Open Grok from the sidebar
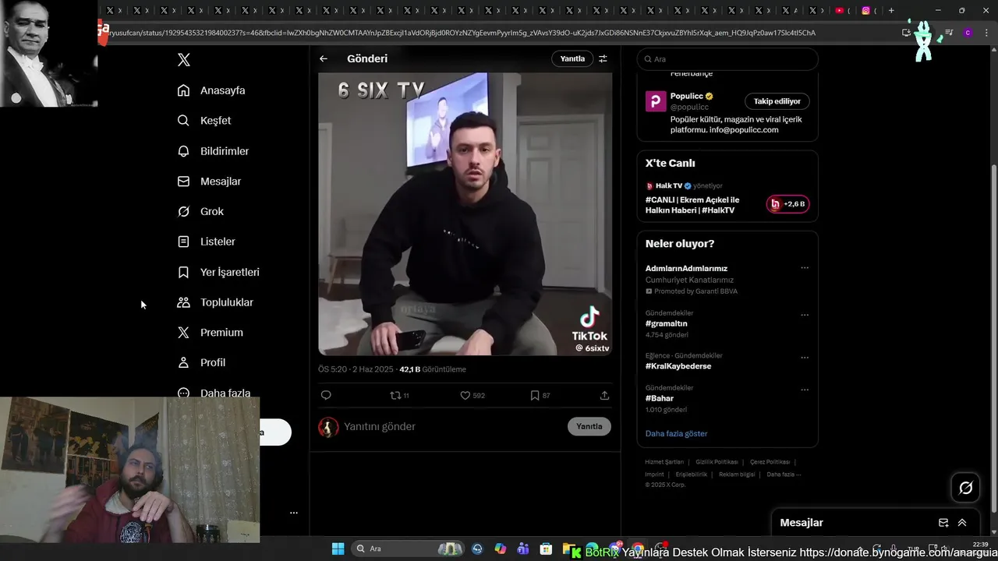998x561 pixels. [201, 212]
